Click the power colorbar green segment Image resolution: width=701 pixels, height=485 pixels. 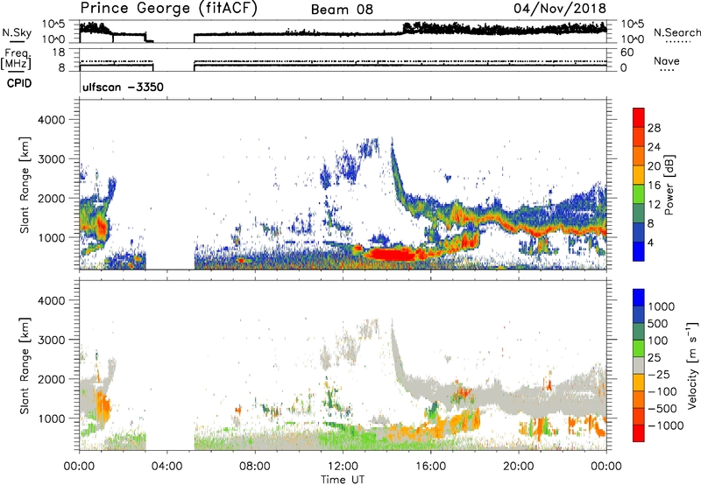coord(639,193)
